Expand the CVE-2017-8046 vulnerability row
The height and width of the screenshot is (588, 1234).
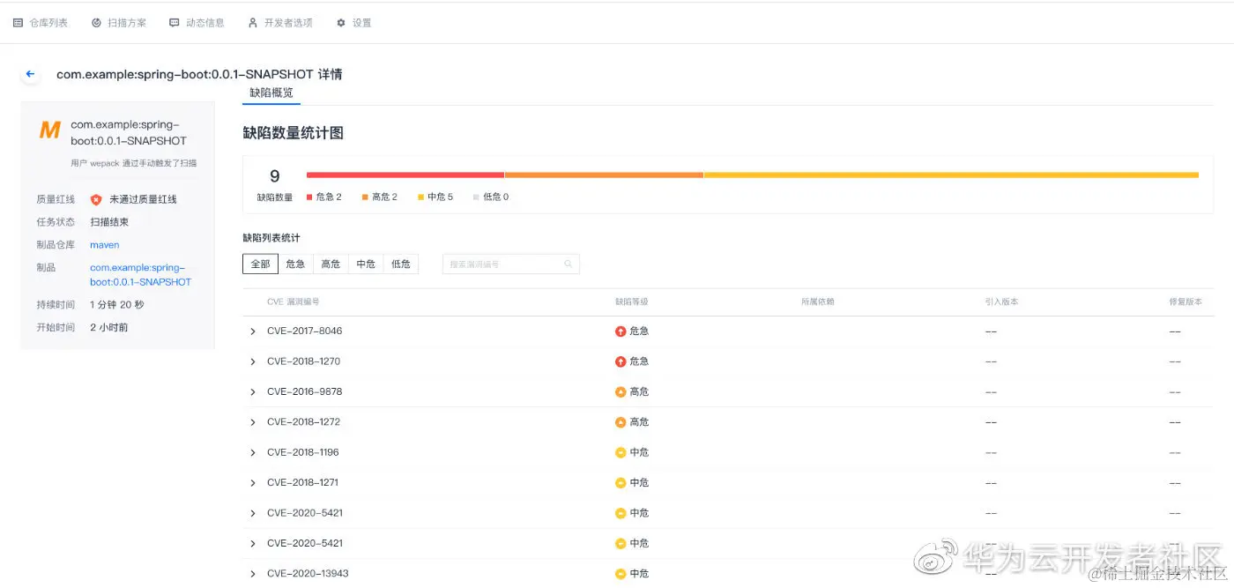(253, 331)
